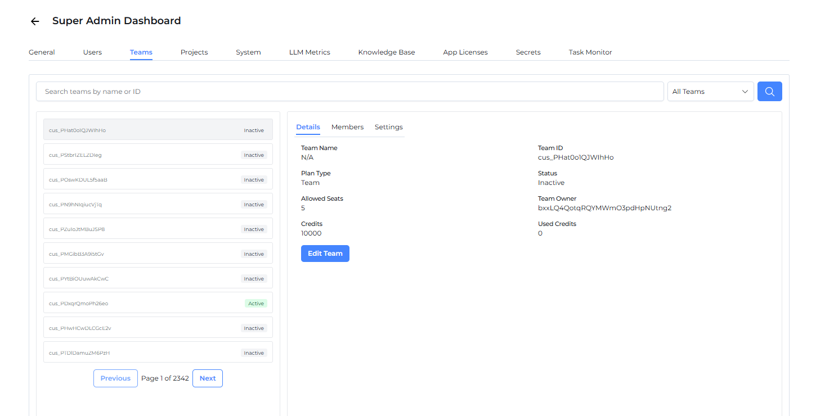The image size is (816, 416).
Task: Click the back arrow beside Super Admin Dashboard
Action: coord(35,21)
